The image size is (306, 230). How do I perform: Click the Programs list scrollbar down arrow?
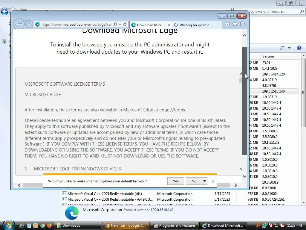click(304, 203)
